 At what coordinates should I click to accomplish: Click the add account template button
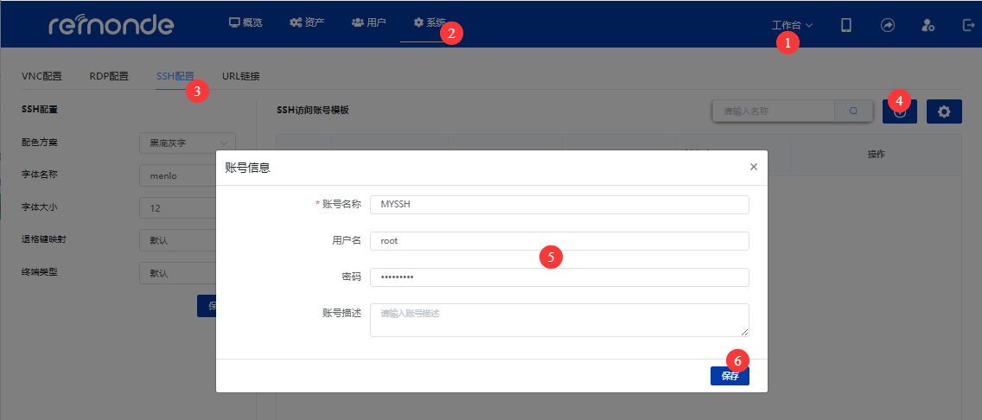(900, 111)
